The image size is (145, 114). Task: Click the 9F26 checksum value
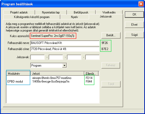(x=105, y=43)
